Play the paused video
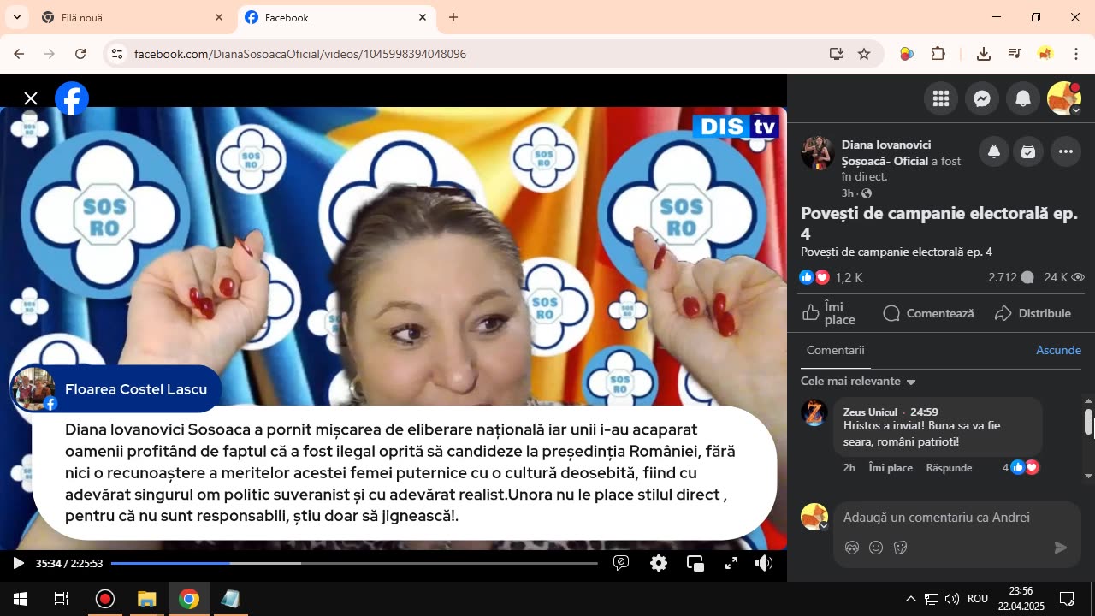Screen dimensions: 1095x616 tap(18, 563)
